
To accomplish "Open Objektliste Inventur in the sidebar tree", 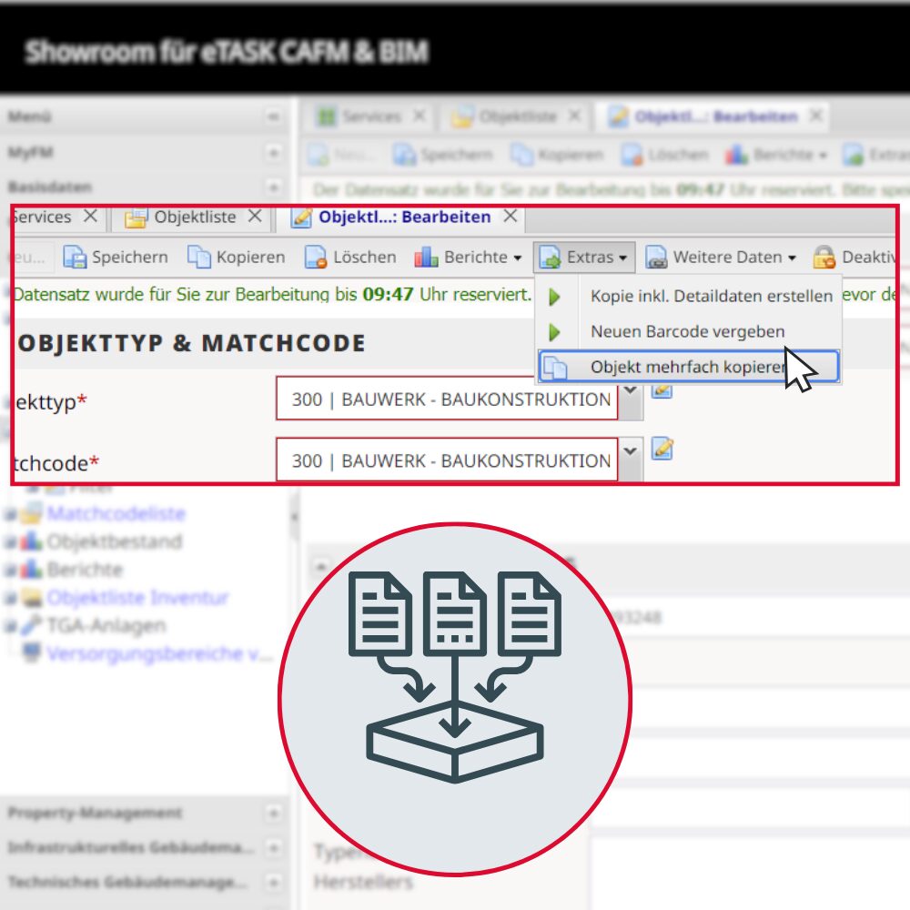I will pyautogui.click(x=138, y=597).
